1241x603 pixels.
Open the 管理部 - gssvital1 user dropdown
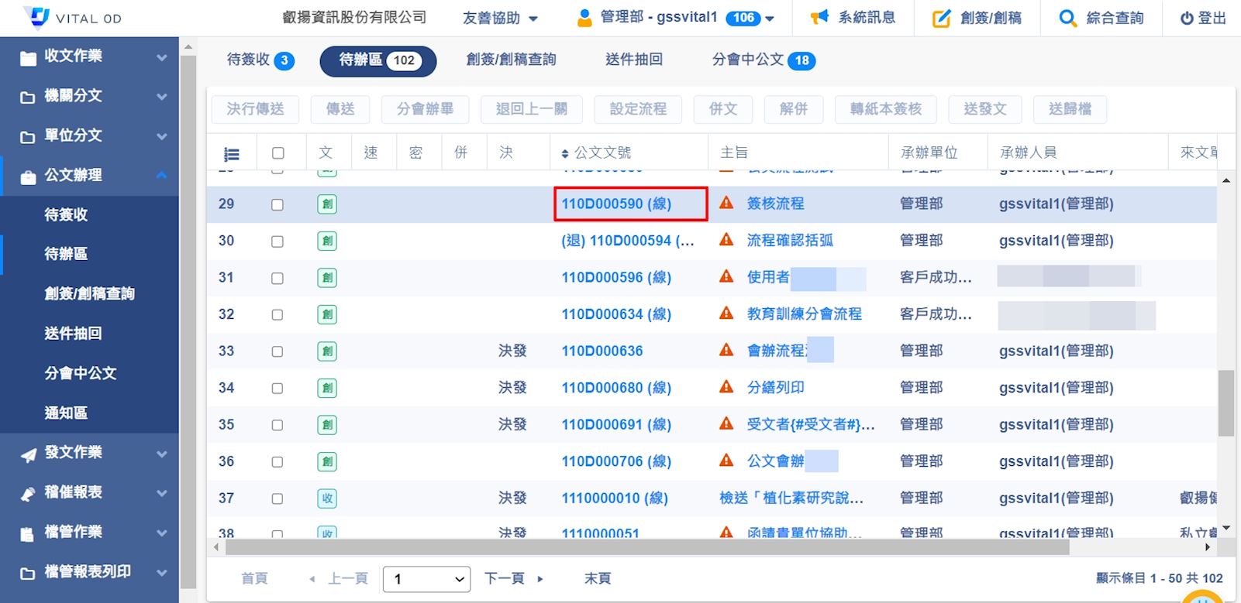(x=676, y=18)
